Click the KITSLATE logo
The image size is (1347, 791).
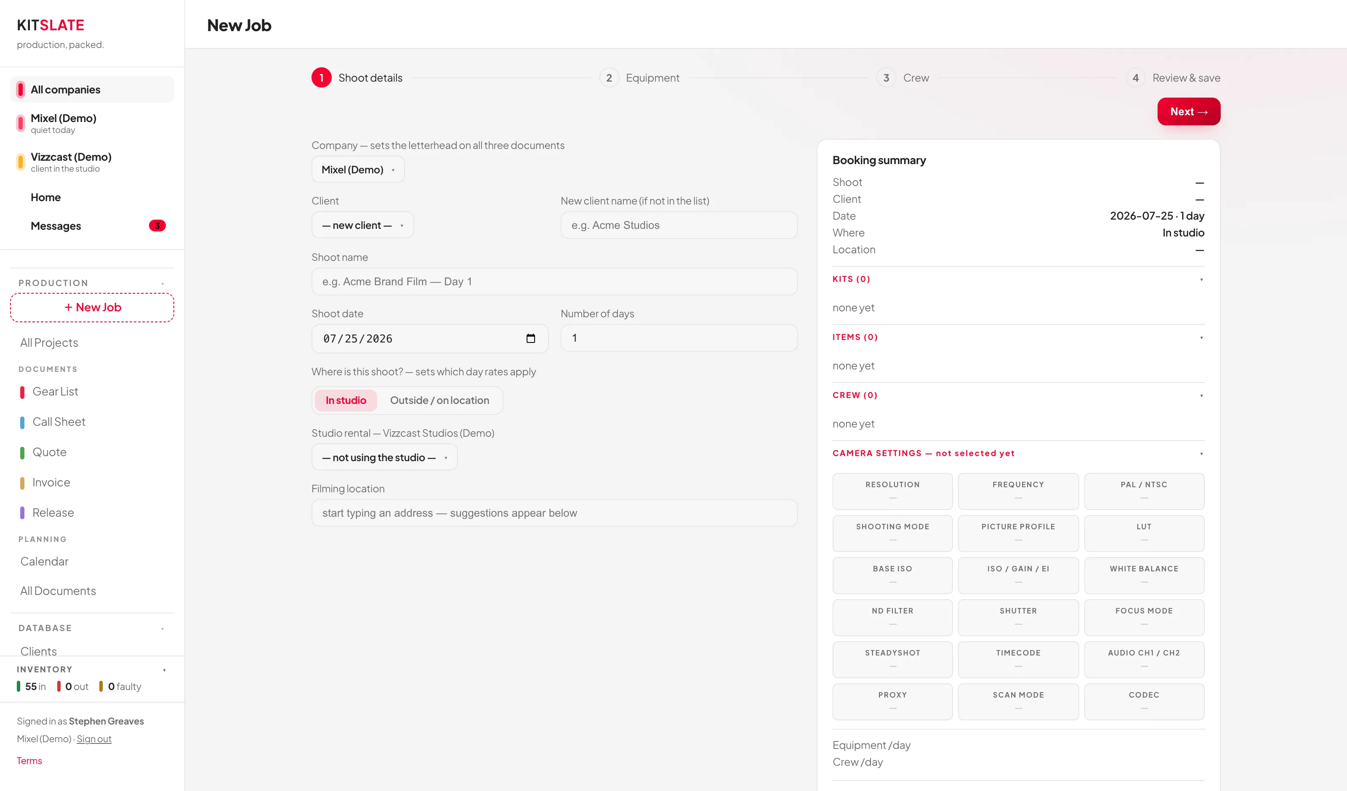(x=50, y=25)
